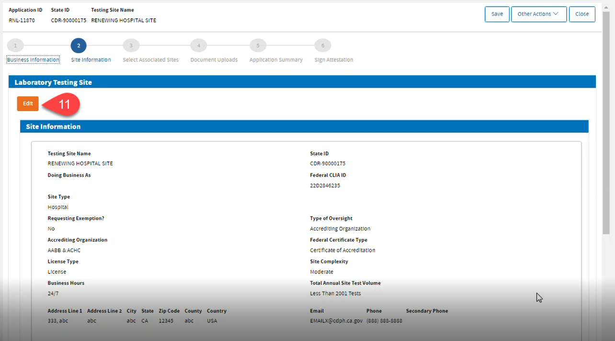Click State value CA
The image size is (615, 341).
(x=145, y=321)
